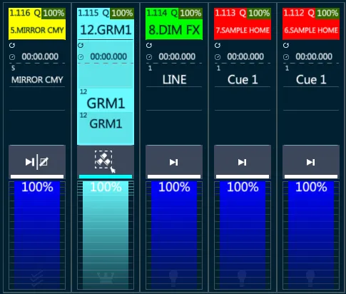Select the red 7.SAMPLE HOME executor header
346x294 pixels.
pos(243,24)
